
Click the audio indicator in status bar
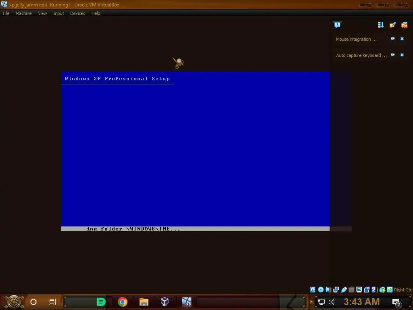[x=328, y=290]
